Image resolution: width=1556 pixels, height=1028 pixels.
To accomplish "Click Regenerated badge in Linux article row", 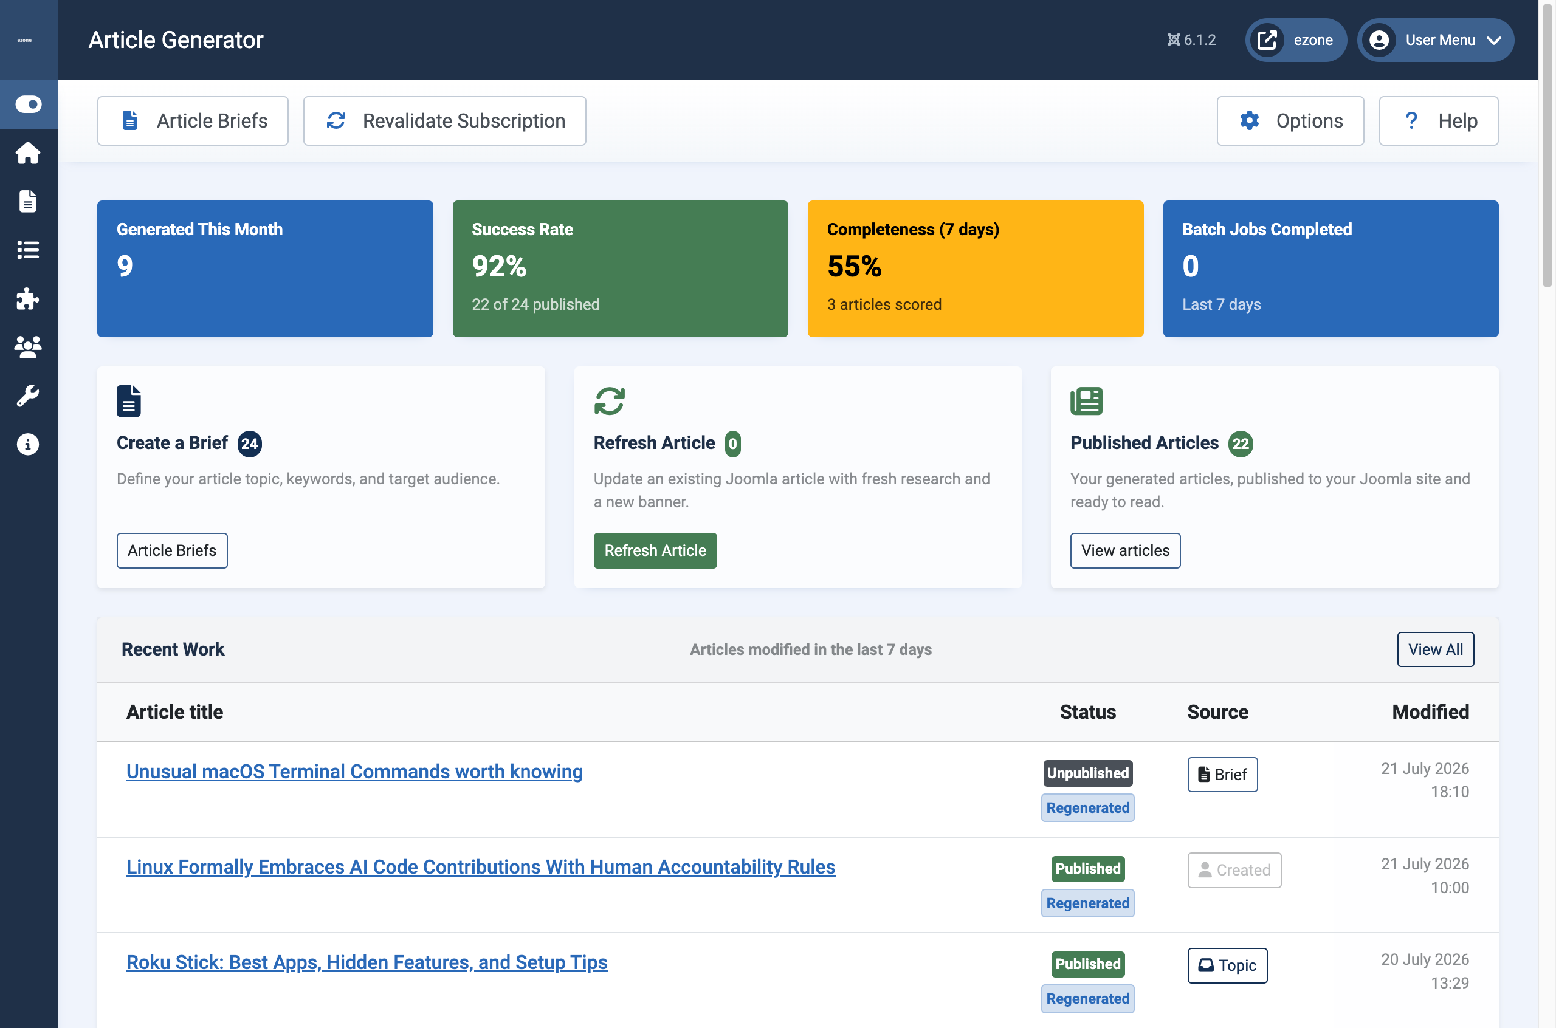I will coord(1087,903).
